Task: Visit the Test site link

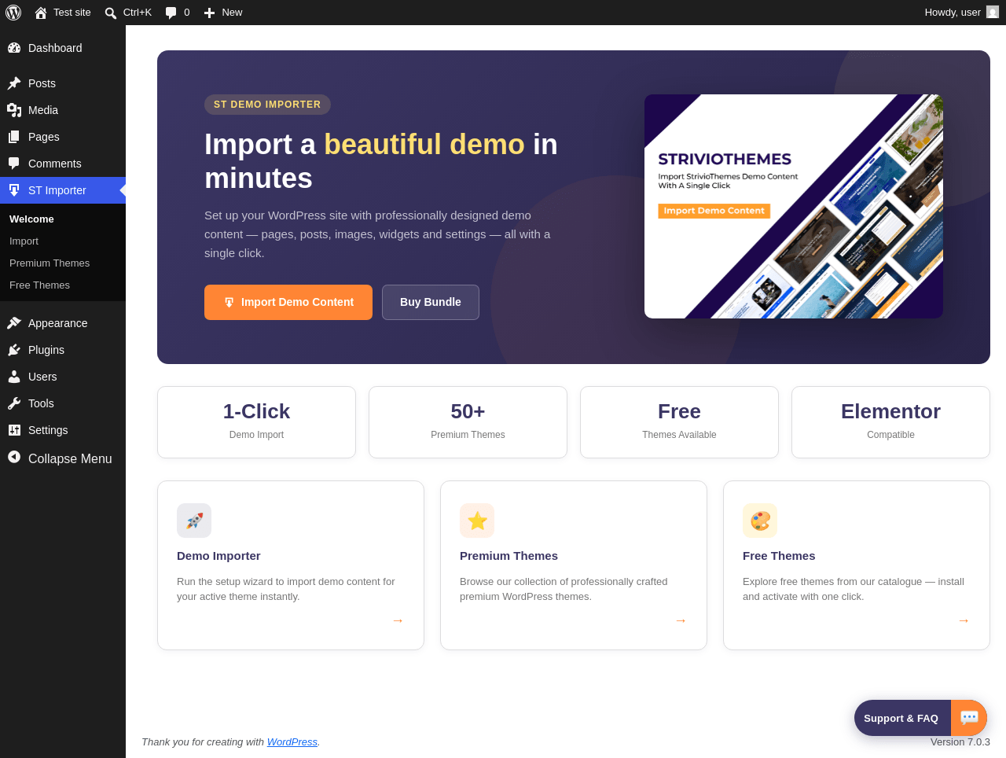Action: (63, 13)
